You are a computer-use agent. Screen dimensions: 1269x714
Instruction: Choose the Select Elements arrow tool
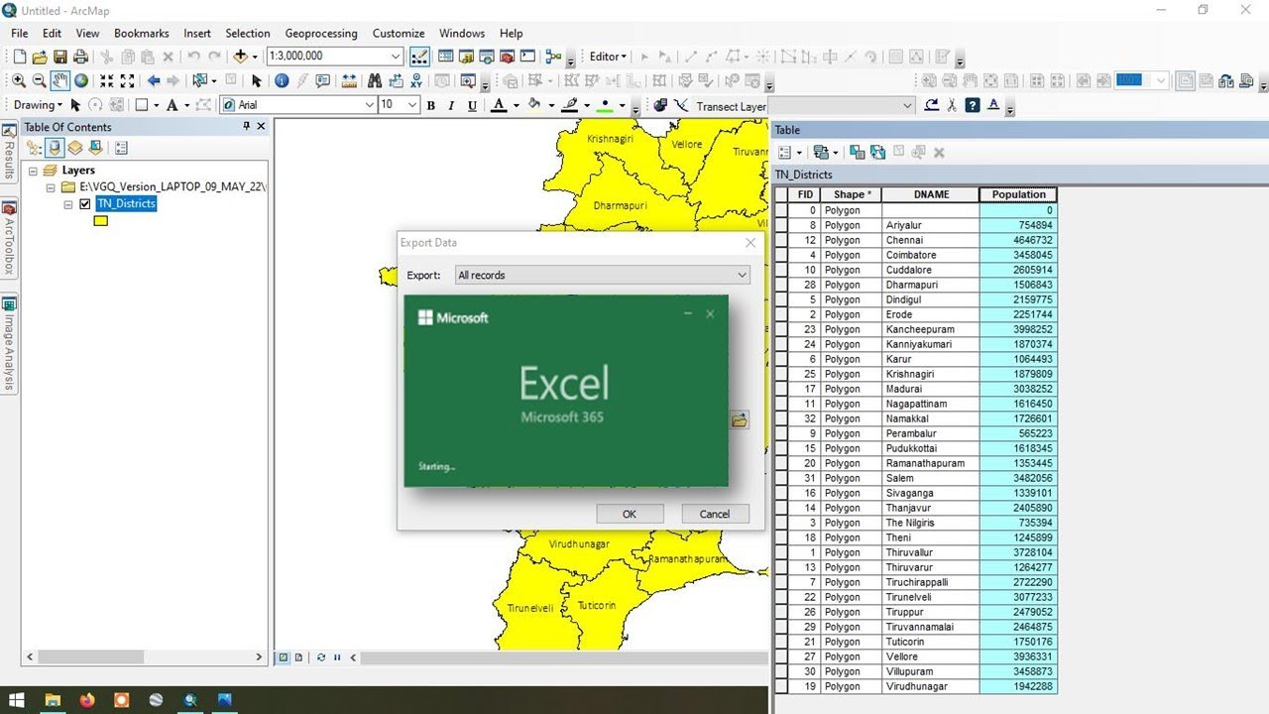(256, 80)
